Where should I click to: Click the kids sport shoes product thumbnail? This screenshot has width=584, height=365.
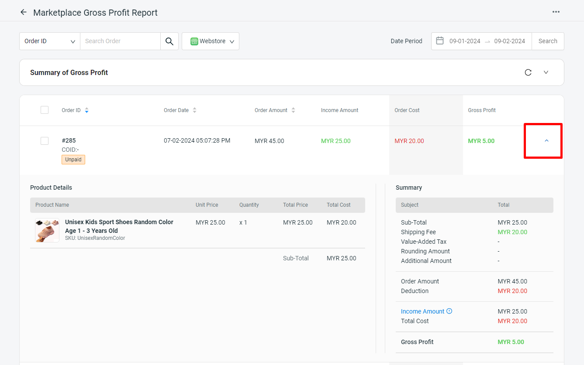[x=47, y=230]
